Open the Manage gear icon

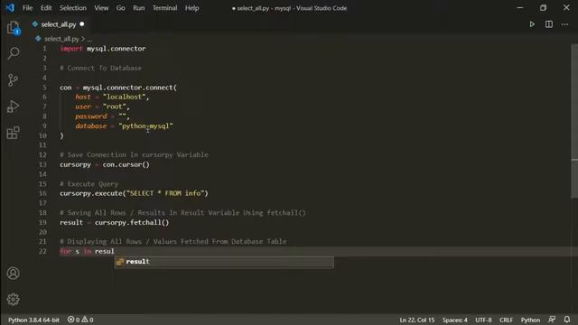click(x=14, y=299)
